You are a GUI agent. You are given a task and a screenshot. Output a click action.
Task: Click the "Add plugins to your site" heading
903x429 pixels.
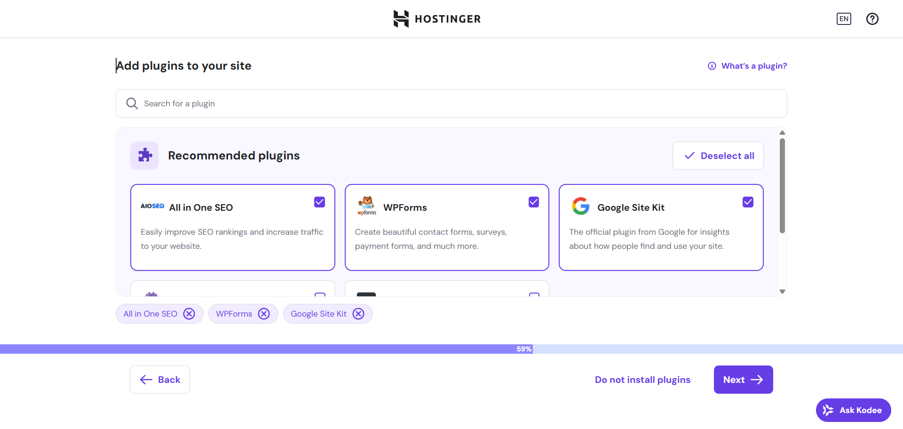(184, 66)
